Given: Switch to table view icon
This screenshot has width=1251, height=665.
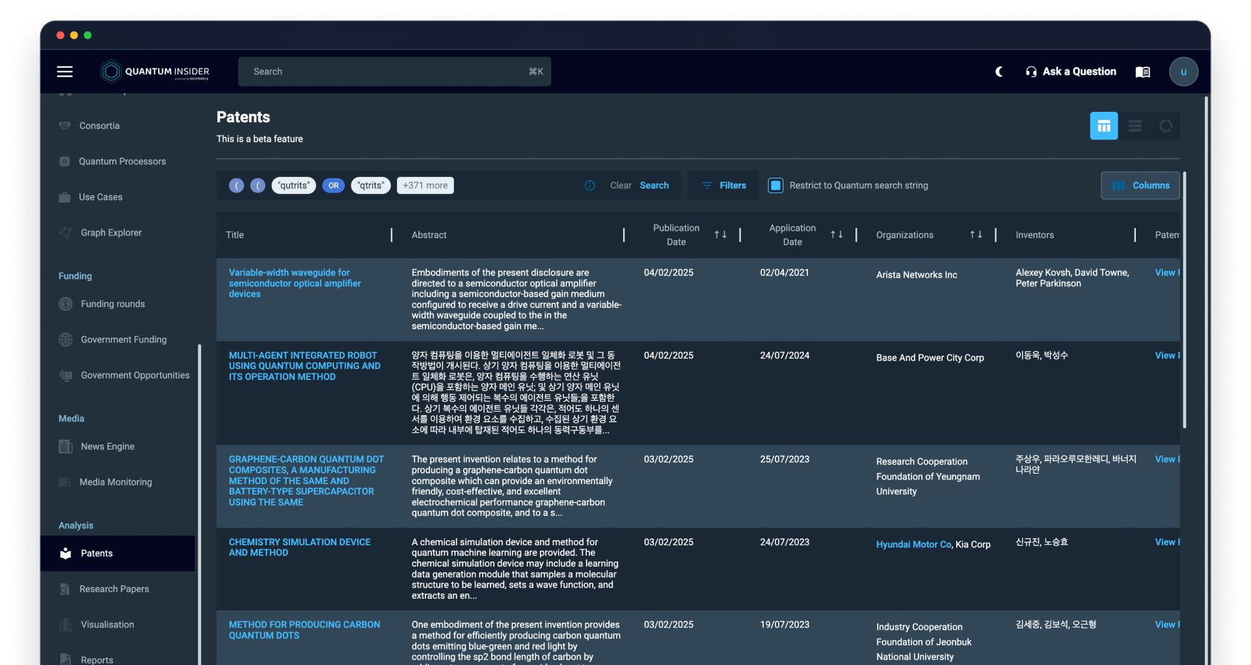Looking at the screenshot, I should pos(1104,126).
